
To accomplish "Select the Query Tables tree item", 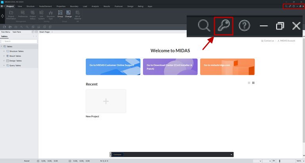I will click(15, 66).
